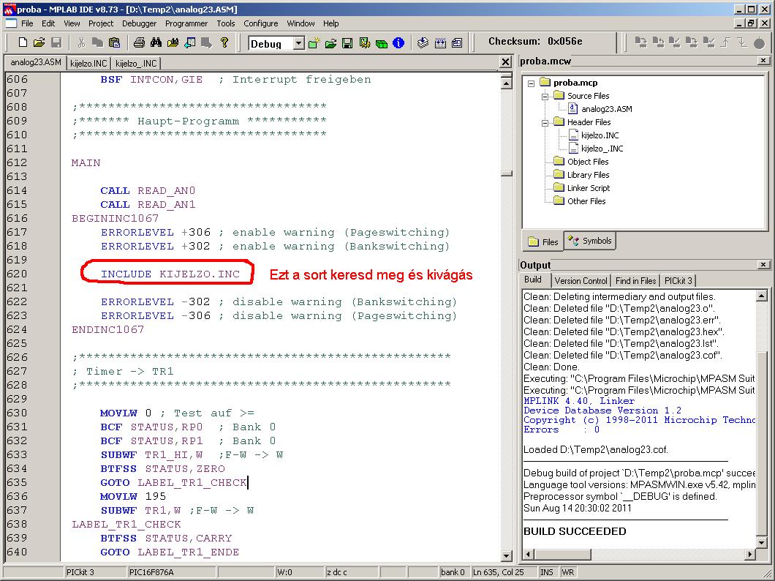This screenshot has width=775, height=581.
Task: Switch to the kijelzo.INC editor tab
Action: (x=88, y=63)
